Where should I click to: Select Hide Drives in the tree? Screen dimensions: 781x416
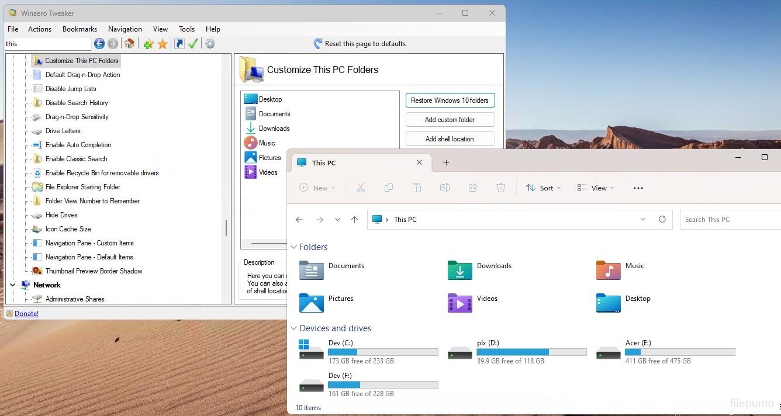(x=61, y=215)
